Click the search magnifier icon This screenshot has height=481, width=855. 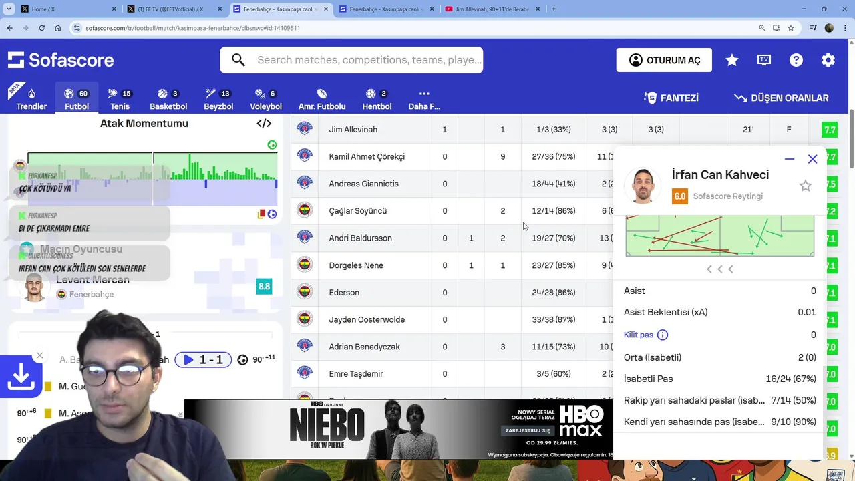pos(238,60)
